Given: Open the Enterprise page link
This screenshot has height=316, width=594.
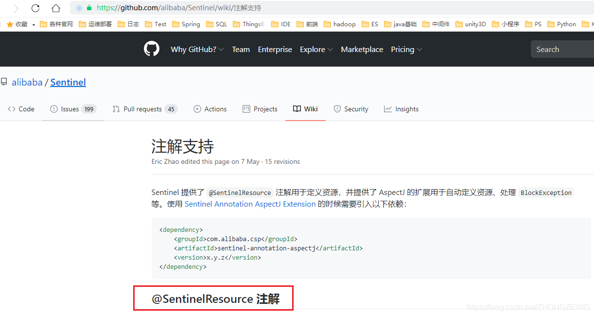Looking at the screenshot, I should [275, 50].
